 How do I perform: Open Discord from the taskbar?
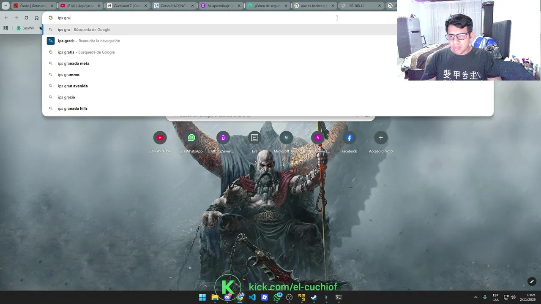click(x=227, y=297)
